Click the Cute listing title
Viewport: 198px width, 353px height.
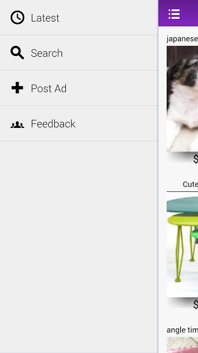click(190, 184)
